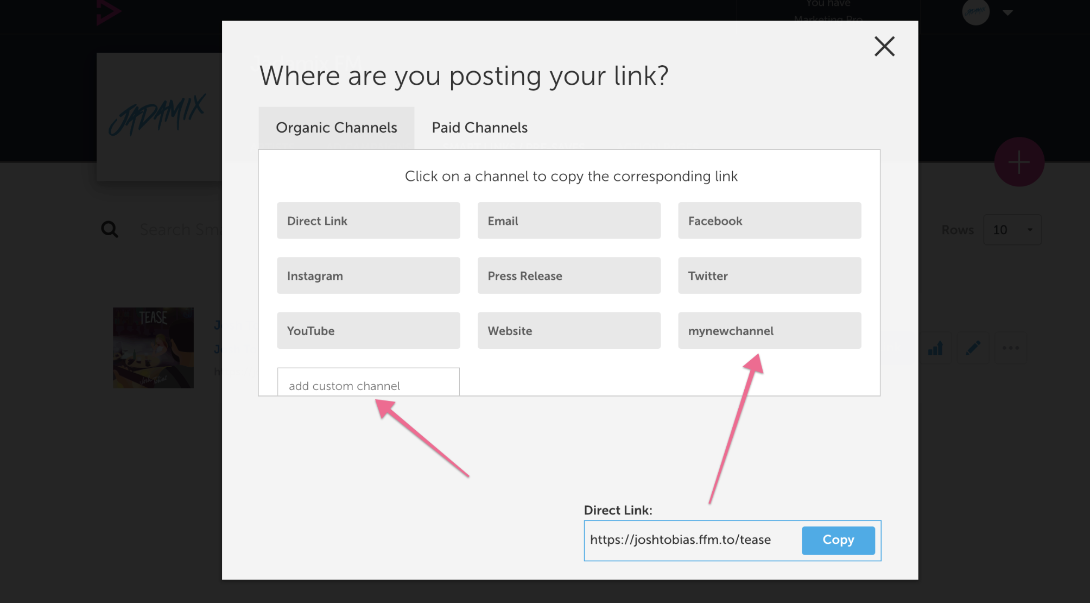Open the Paid Channels tab
Image resolution: width=1090 pixels, height=603 pixels.
tap(480, 128)
